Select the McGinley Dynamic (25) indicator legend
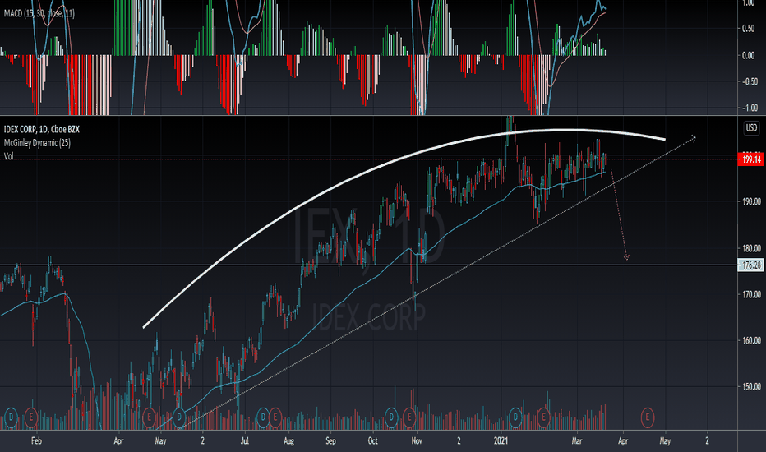Viewport: 766px width, 452px height. (37, 143)
